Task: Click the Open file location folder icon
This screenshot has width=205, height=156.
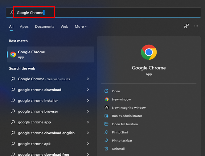Action: click(107, 124)
